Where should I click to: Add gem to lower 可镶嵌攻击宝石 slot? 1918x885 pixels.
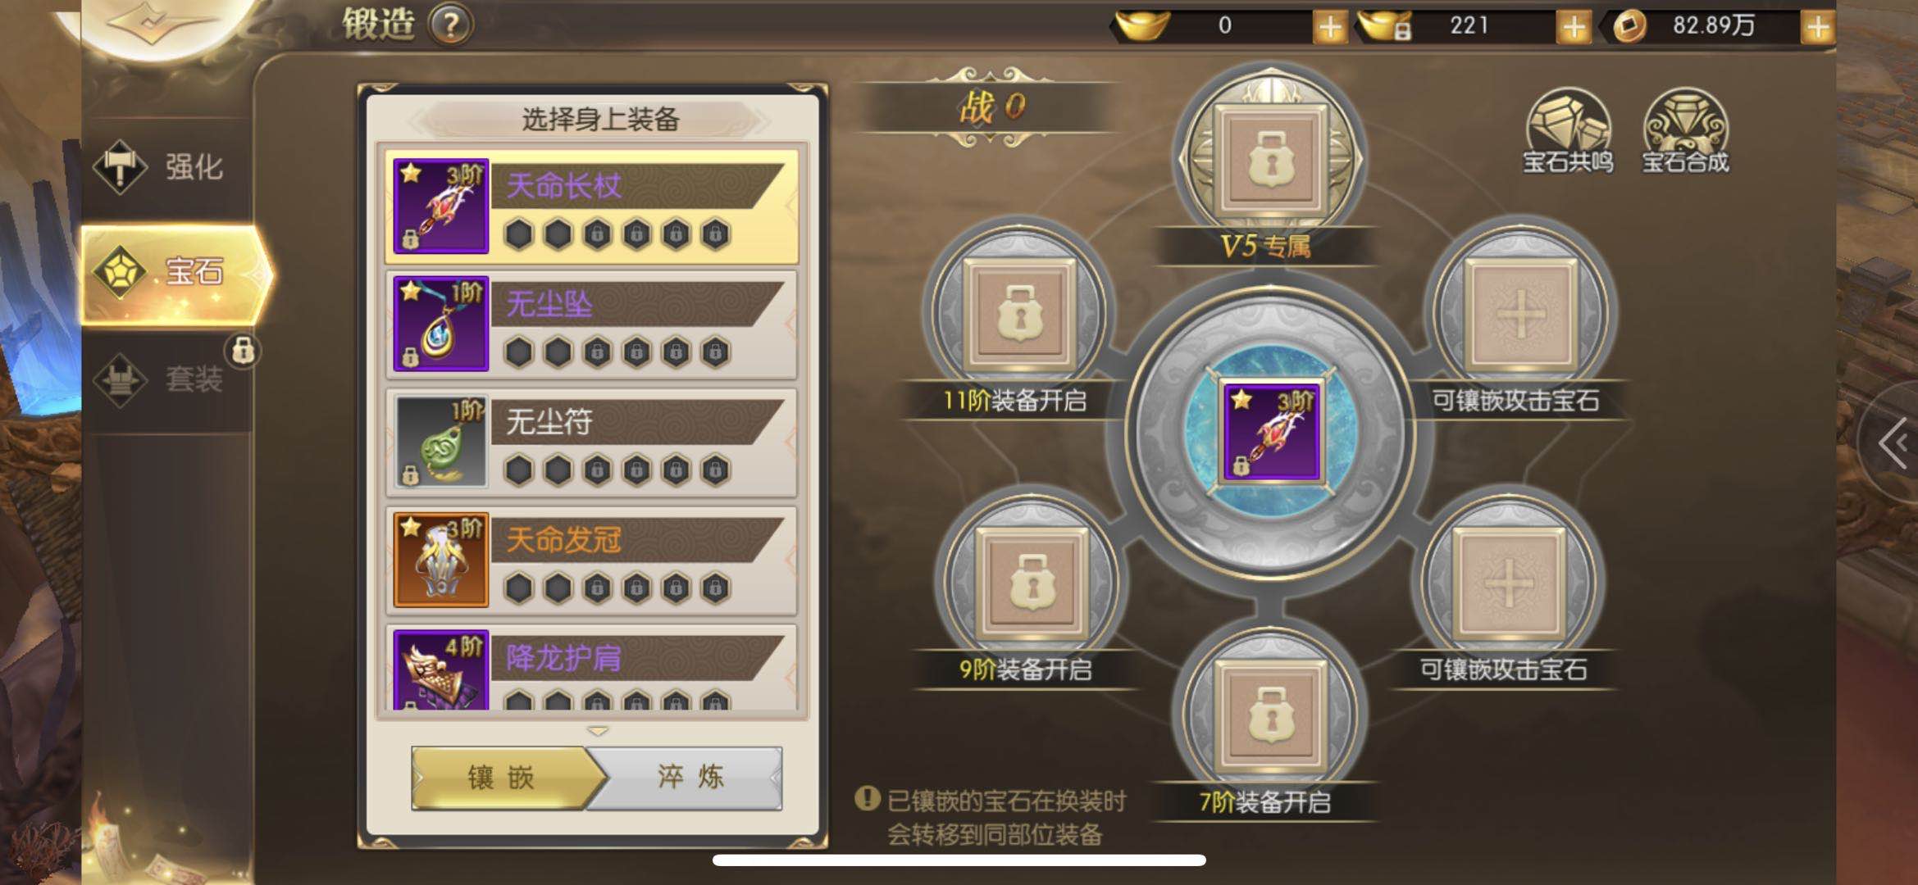(1509, 583)
